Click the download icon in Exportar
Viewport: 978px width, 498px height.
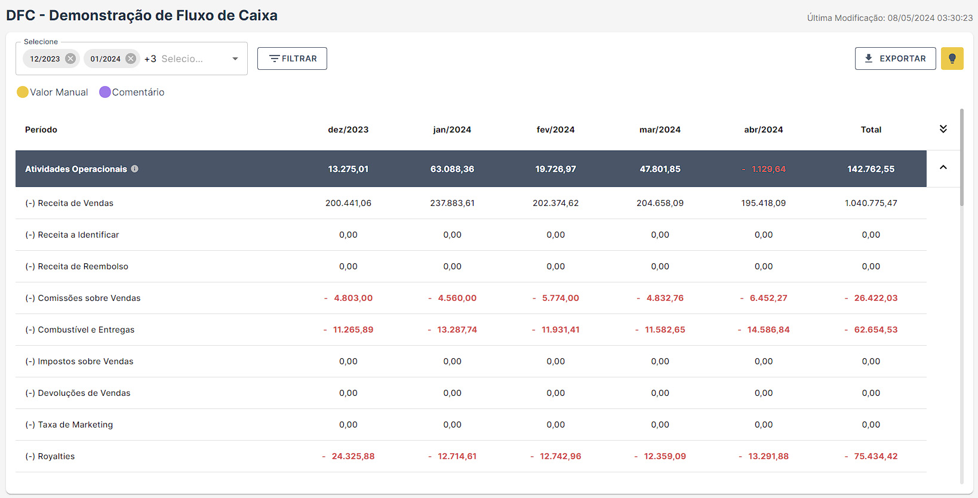[x=869, y=59]
